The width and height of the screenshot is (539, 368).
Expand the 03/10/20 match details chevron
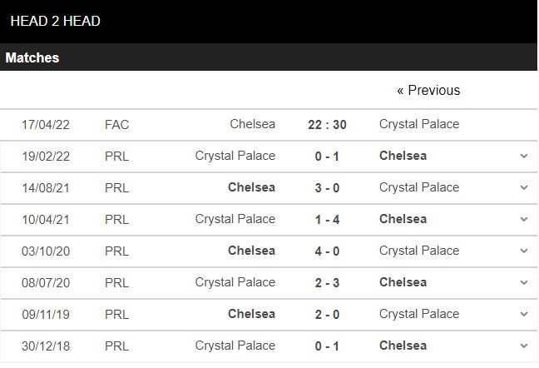coord(524,251)
